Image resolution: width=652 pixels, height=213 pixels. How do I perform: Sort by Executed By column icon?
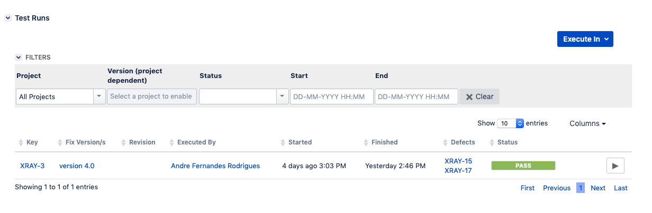point(172,142)
